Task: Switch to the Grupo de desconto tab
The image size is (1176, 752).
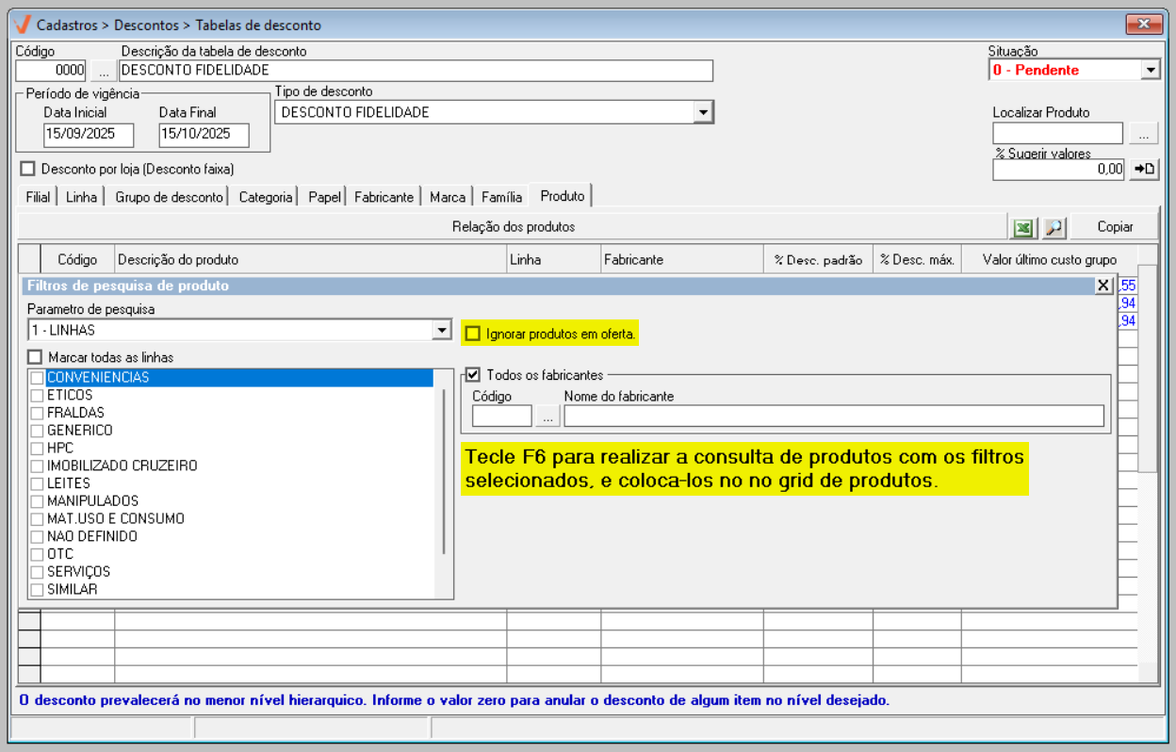Action: (x=169, y=197)
